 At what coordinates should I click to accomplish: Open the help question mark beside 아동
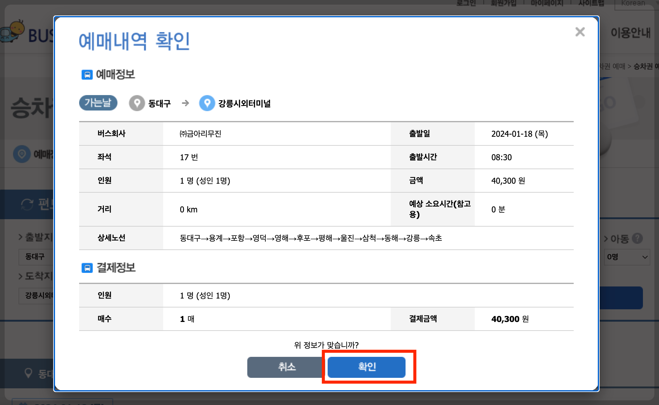[x=637, y=238]
